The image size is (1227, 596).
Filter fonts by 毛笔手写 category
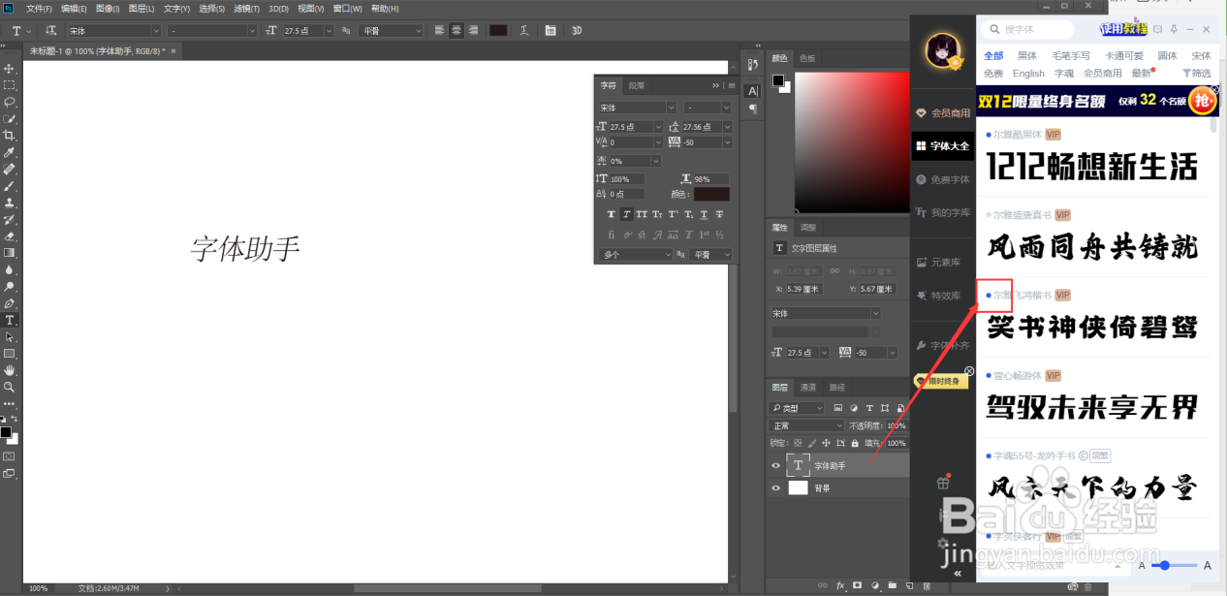pyautogui.click(x=1071, y=56)
